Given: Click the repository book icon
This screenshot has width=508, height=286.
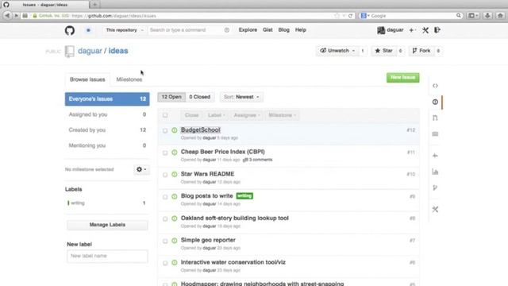Looking at the screenshot, I should click(69, 51).
